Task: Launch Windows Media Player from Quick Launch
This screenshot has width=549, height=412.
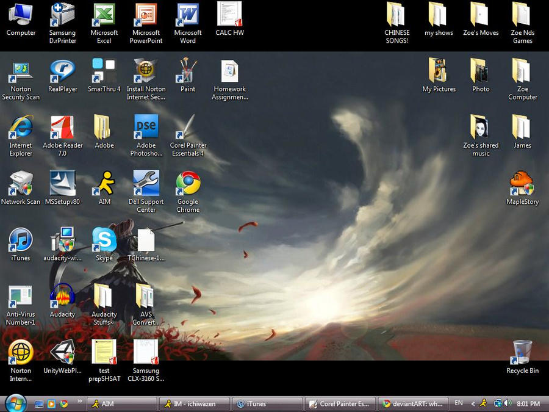Action: [x=51, y=404]
